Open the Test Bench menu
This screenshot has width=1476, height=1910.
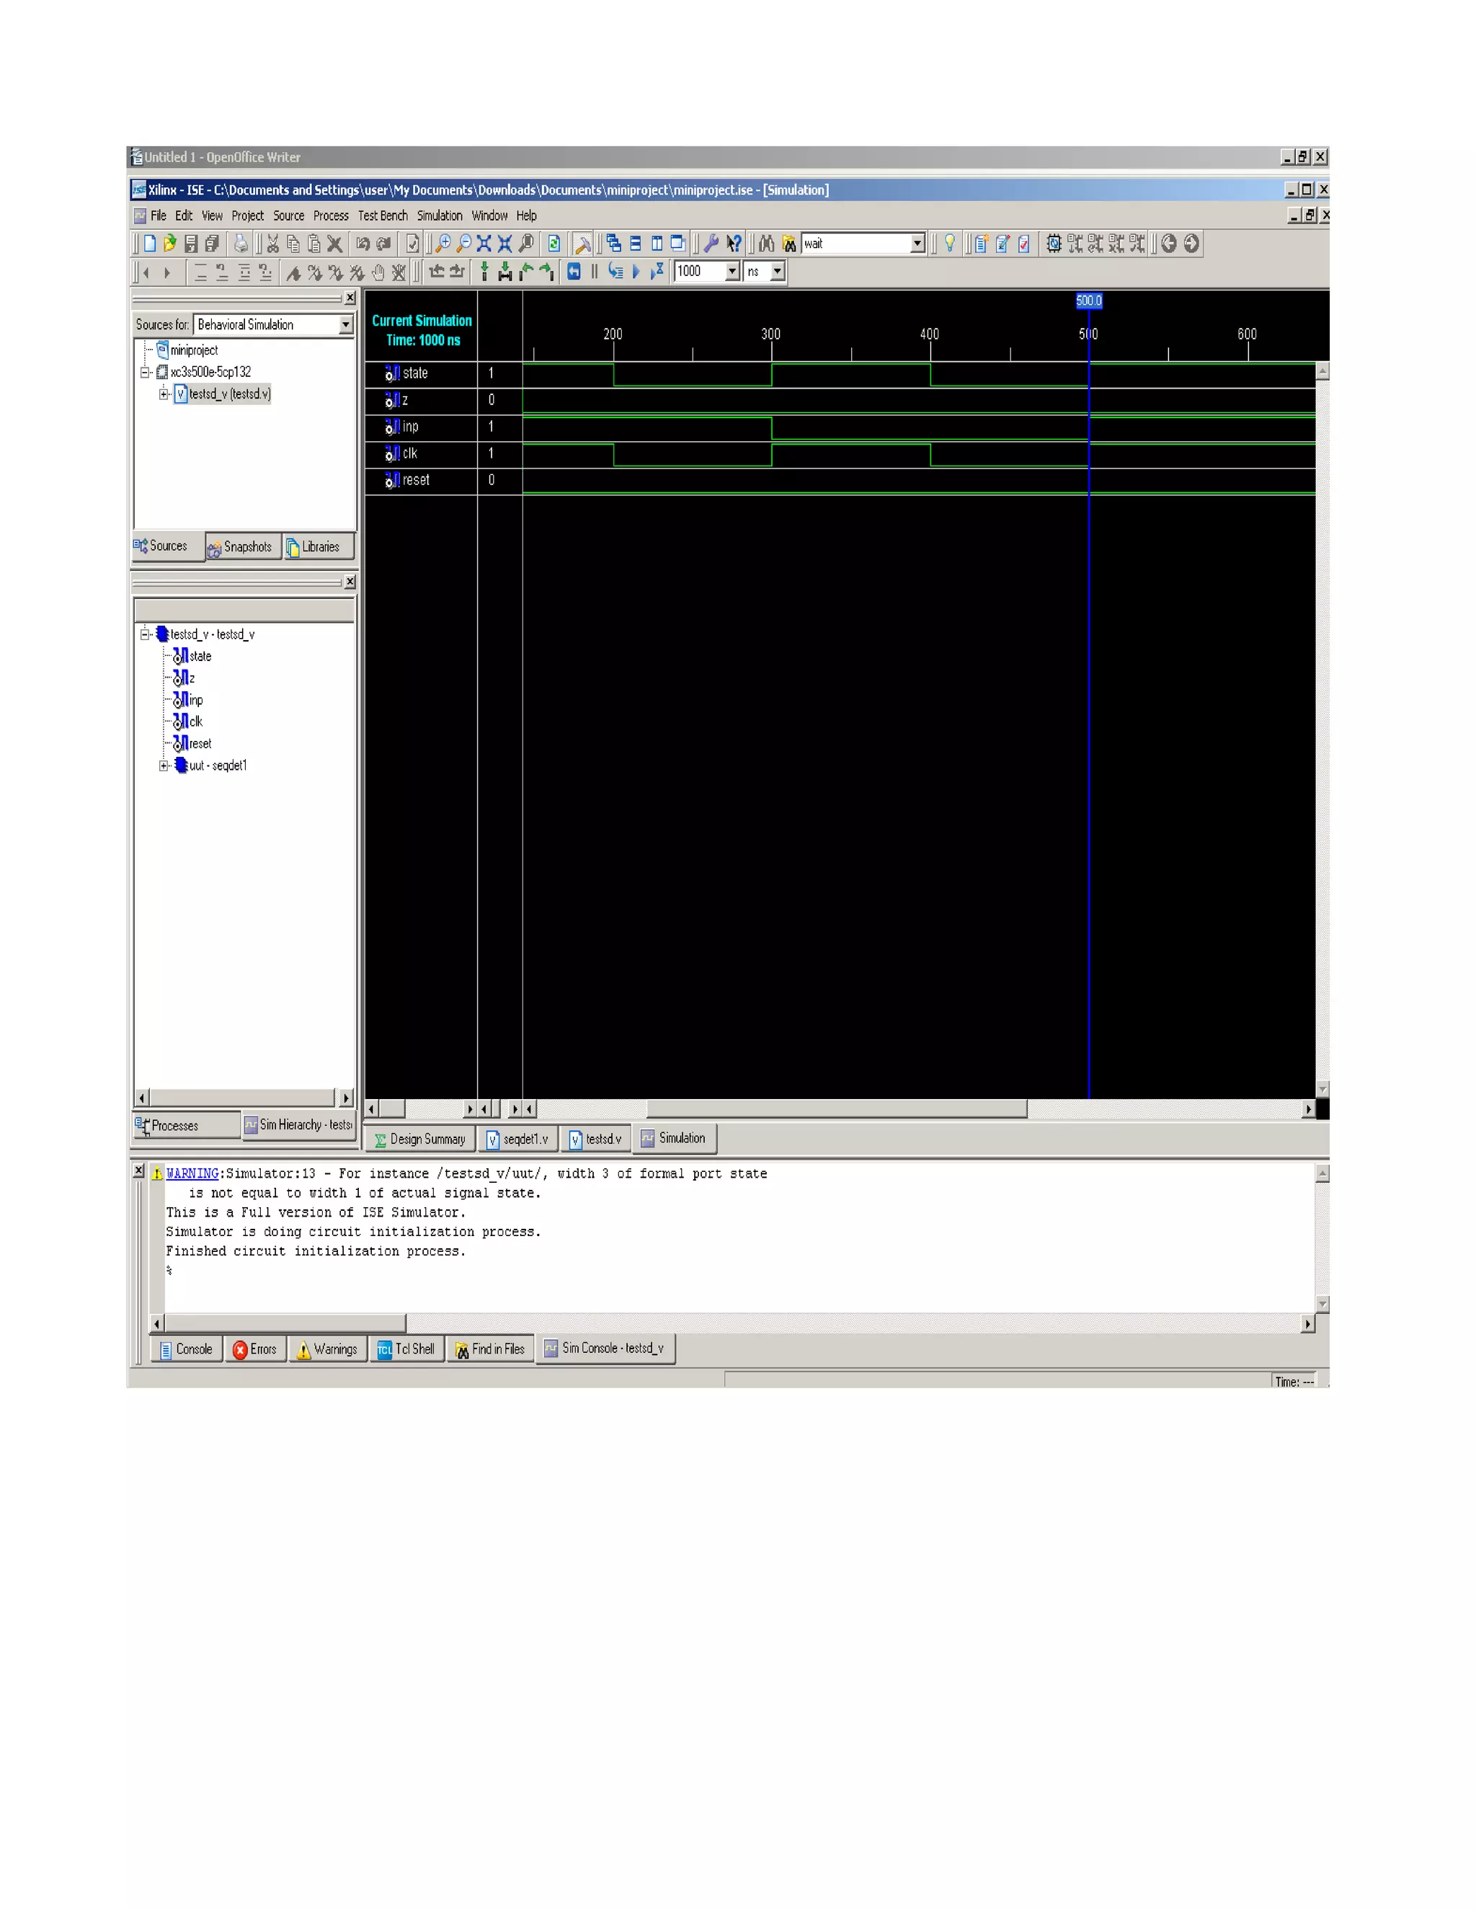coord(382,216)
